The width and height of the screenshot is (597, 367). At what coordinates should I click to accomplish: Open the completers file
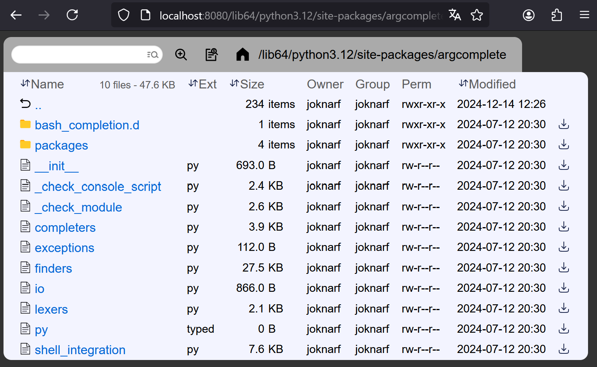click(x=65, y=228)
